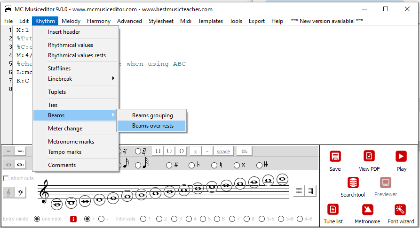Image resolution: width=420 pixels, height=228 pixels.
Task: Click the red info icon near Entry mode
Action: [x=73, y=219]
